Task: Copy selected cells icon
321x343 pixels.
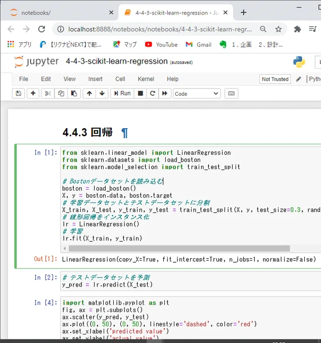Action: point(61,94)
